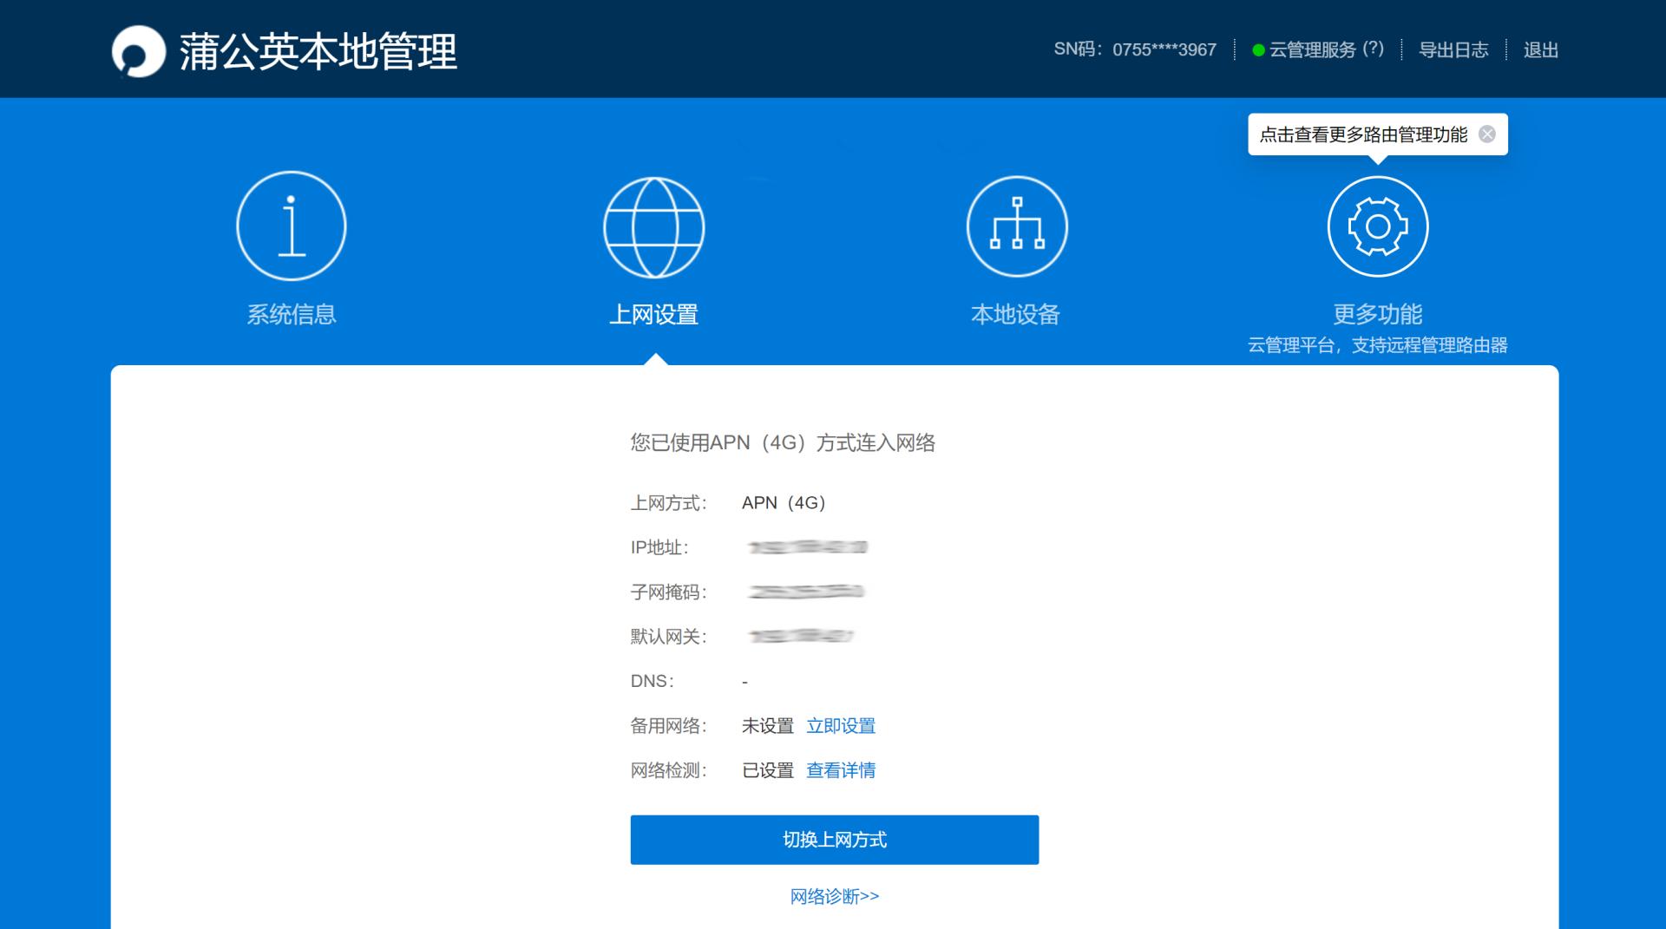1666x929 pixels.
Task: Click 切换上网方式 button
Action: coord(834,839)
